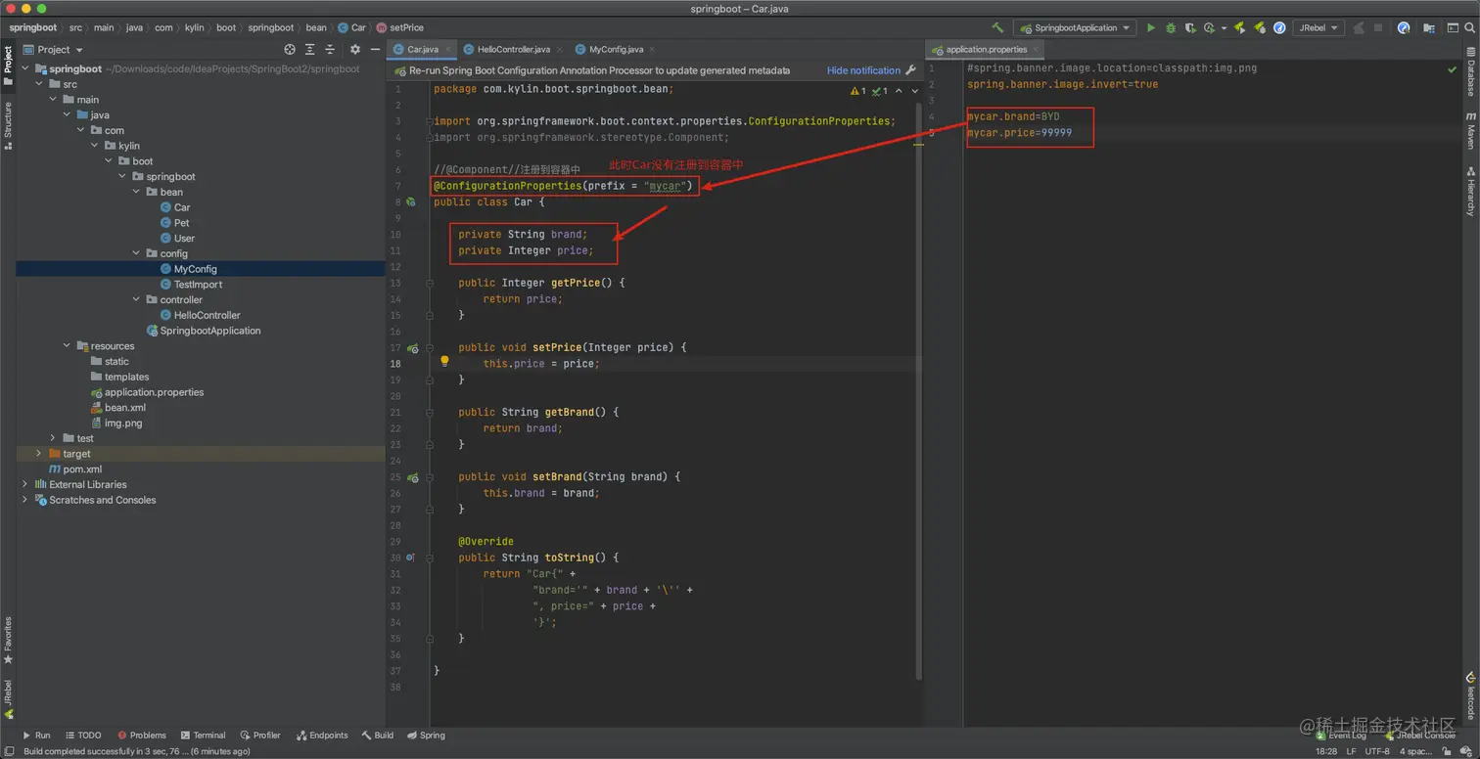Screen dimensions: 1480x759
Task: Click the Expand All icon in Project panel
Action: tap(310, 49)
